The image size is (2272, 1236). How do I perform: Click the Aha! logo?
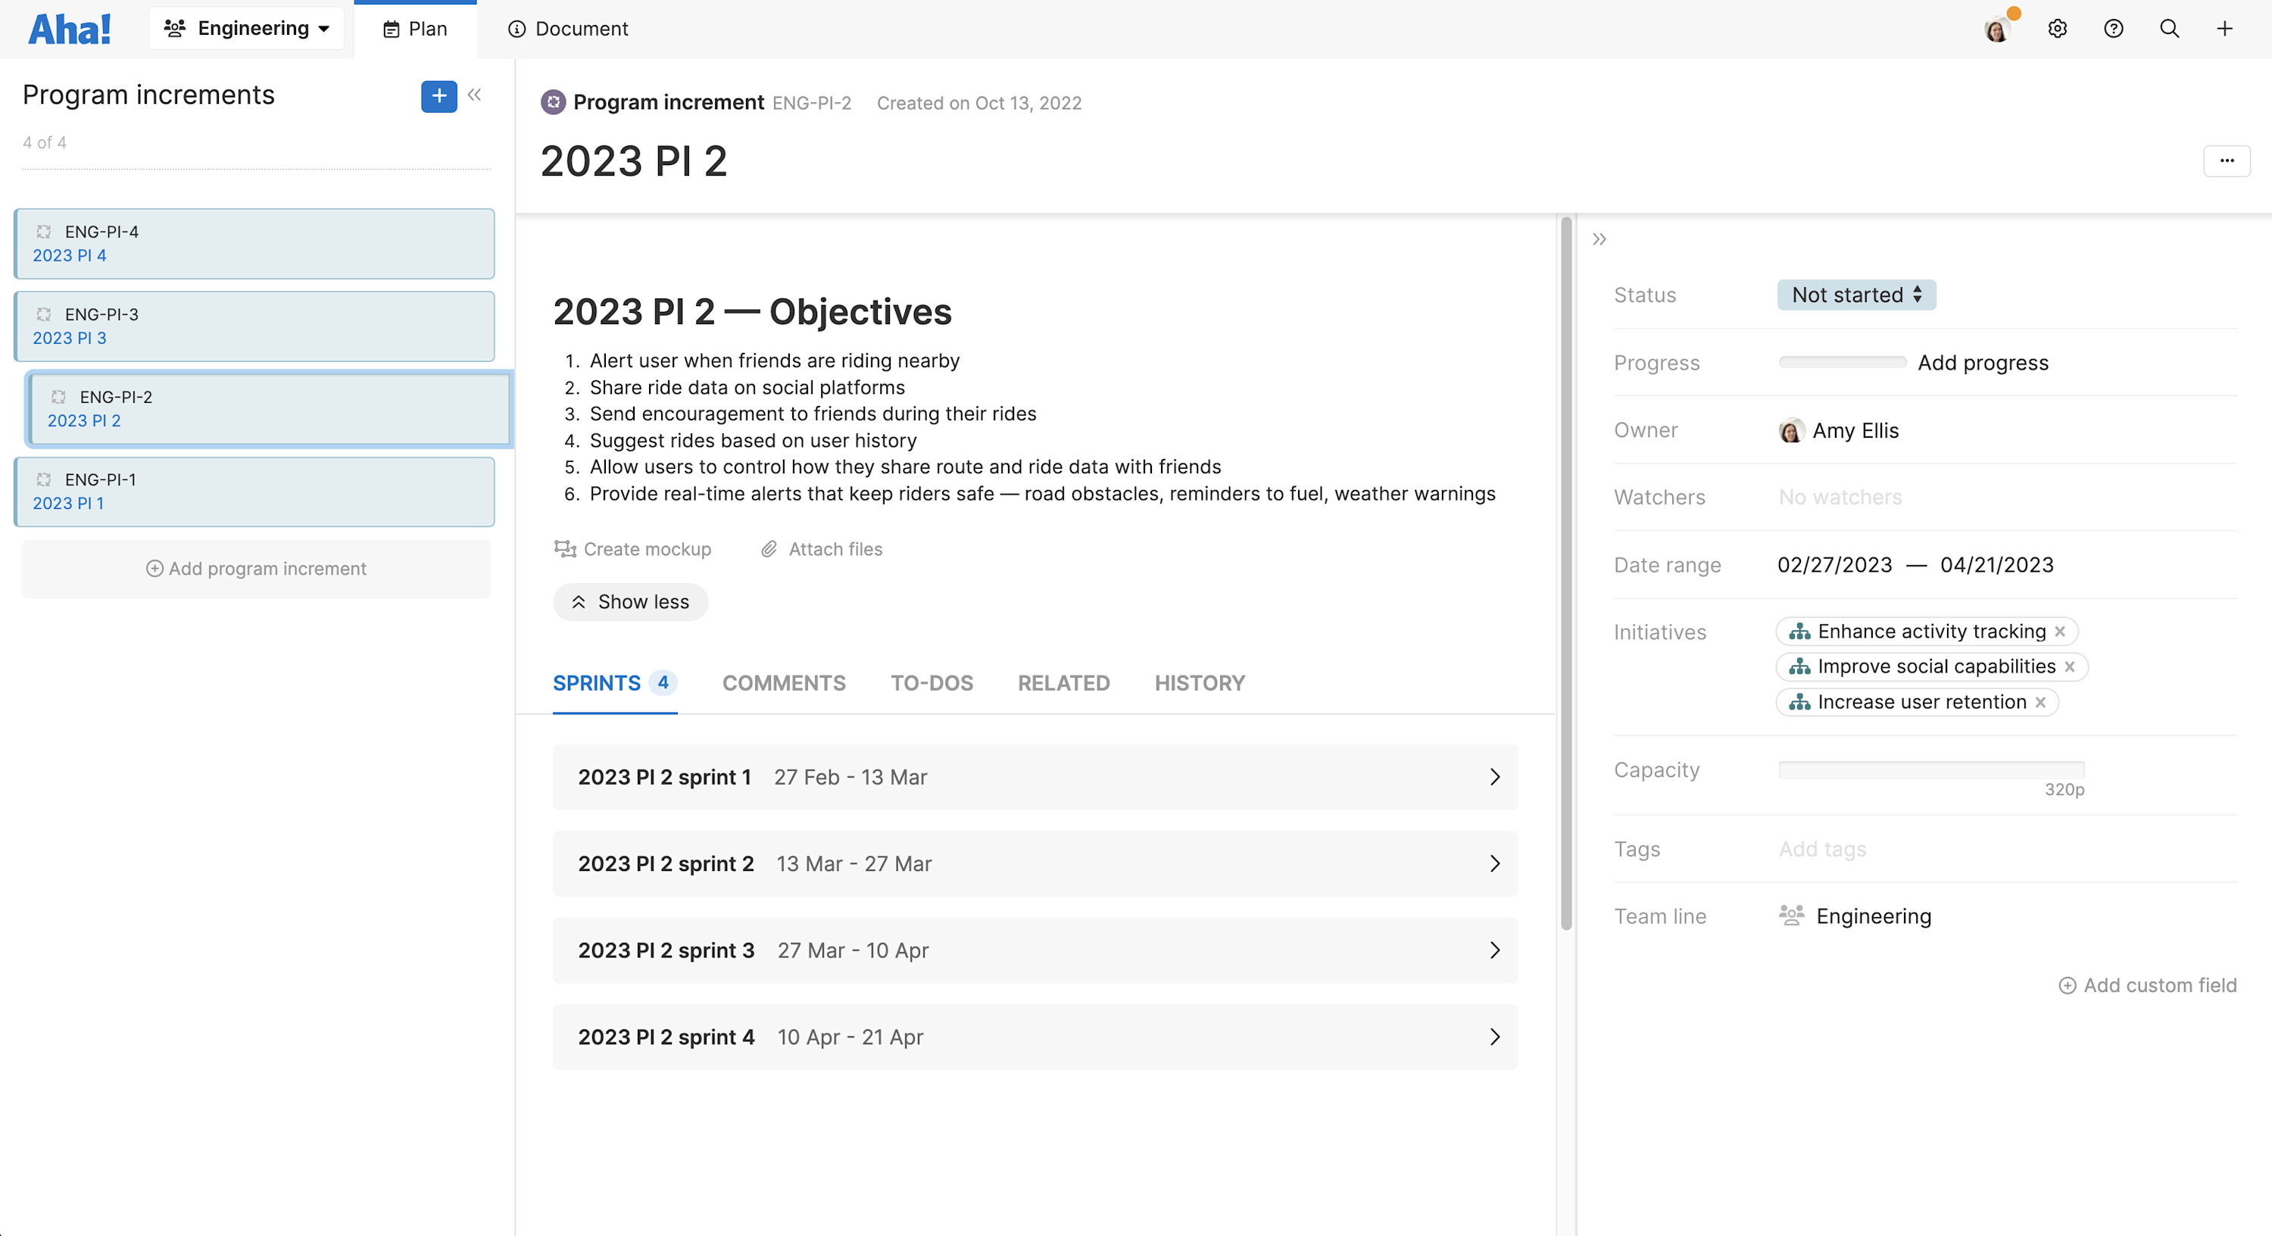pyautogui.click(x=70, y=27)
